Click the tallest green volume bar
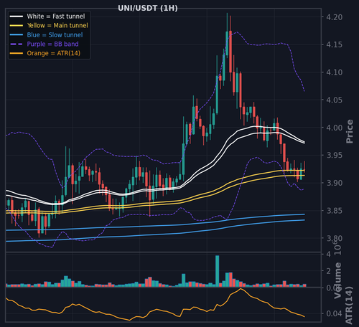Screen dimensions: 359x327 (x=218, y=271)
